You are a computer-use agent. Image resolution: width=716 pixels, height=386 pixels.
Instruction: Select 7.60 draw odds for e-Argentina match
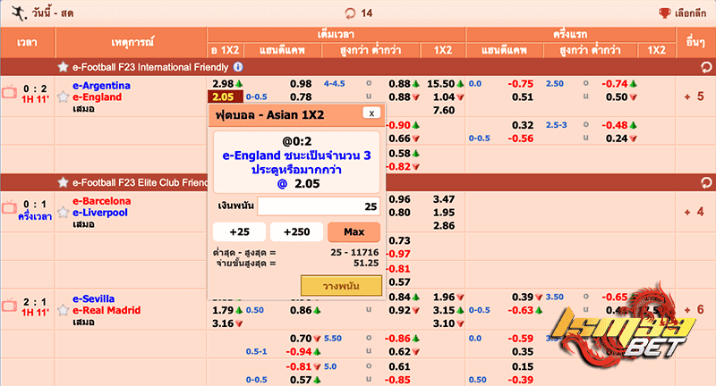[x=444, y=110]
